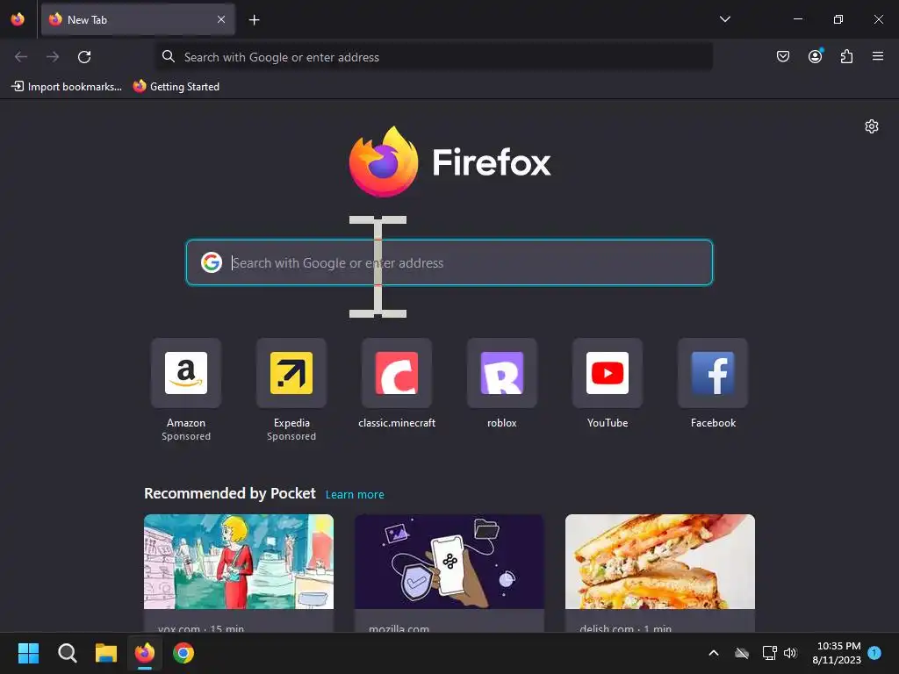Click the OneDrive cloud tray icon

742,653
